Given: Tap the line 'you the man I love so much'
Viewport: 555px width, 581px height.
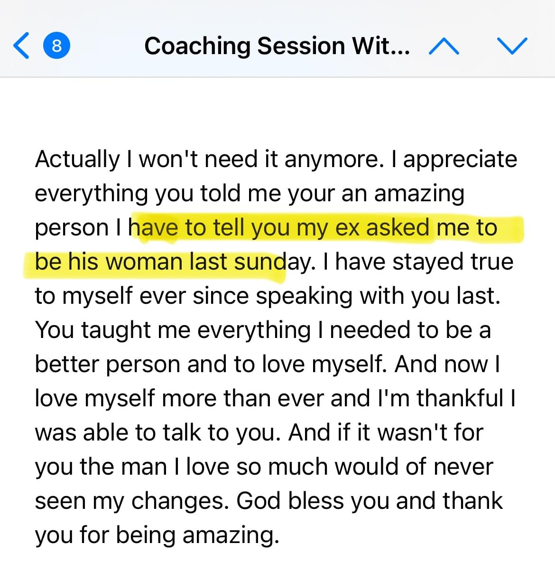Looking at the screenshot, I should [x=264, y=467].
